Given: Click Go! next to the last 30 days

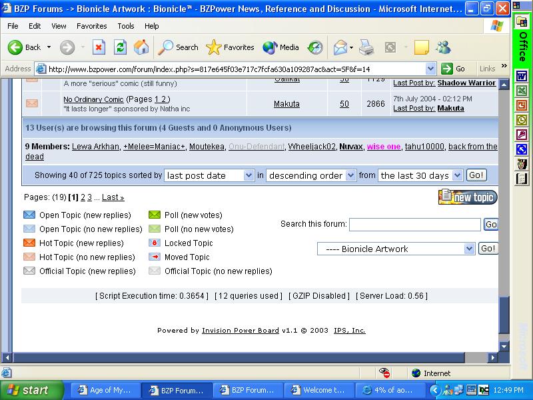Looking at the screenshot, I should click(476, 175).
